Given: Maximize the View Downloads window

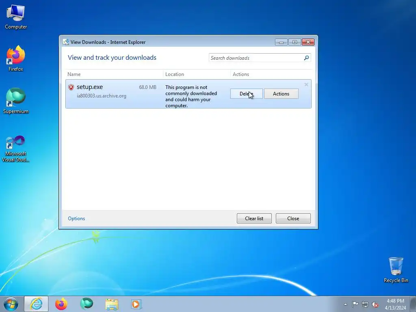Looking at the screenshot, I should point(295,42).
